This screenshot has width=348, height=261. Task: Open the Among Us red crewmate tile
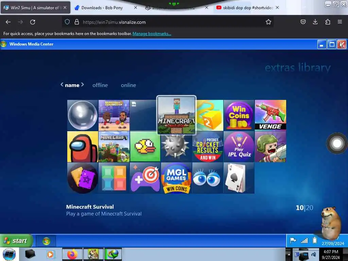pyautogui.click(x=83, y=146)
